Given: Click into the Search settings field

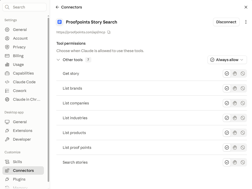Looking at the screenshot, I should pyautogui.click(x=24, y=7).
